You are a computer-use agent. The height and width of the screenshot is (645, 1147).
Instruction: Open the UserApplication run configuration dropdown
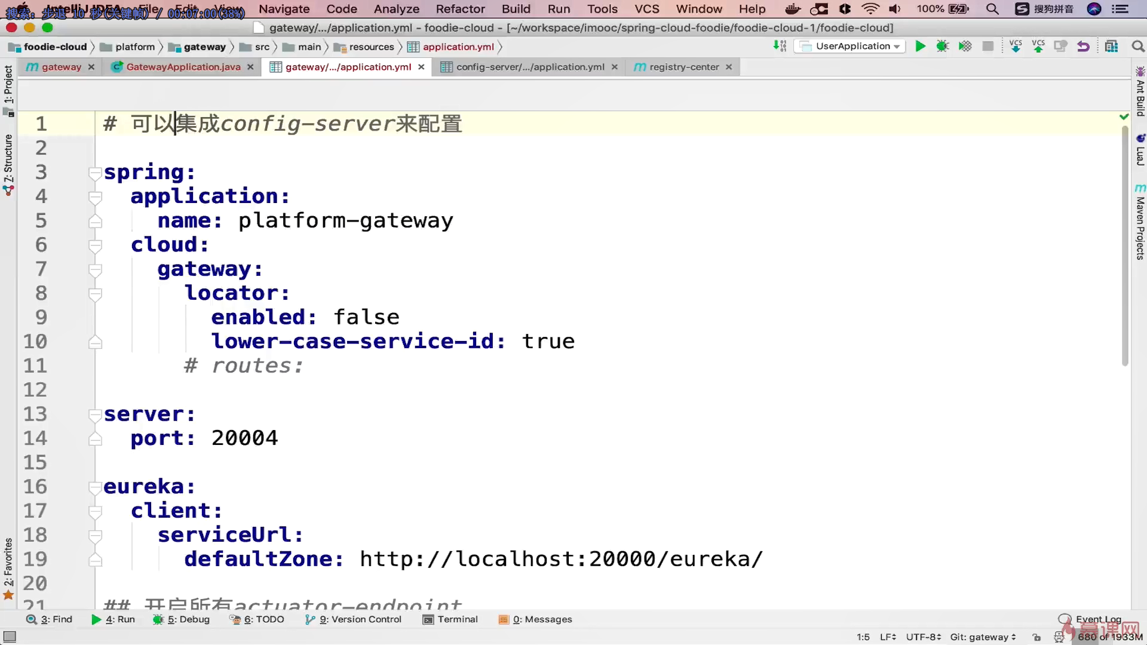(850, 46)
